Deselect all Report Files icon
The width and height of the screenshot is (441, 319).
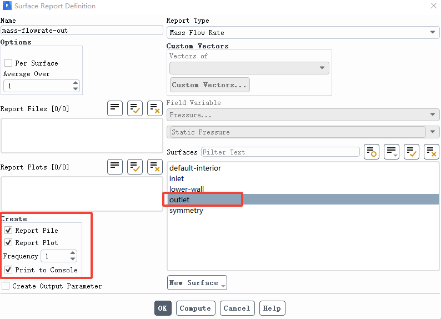click(155, 108)
